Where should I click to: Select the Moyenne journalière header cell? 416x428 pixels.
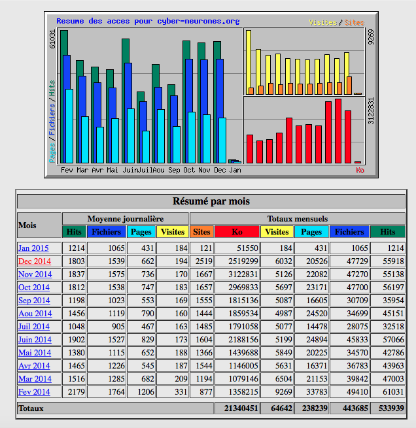[126, 218]
